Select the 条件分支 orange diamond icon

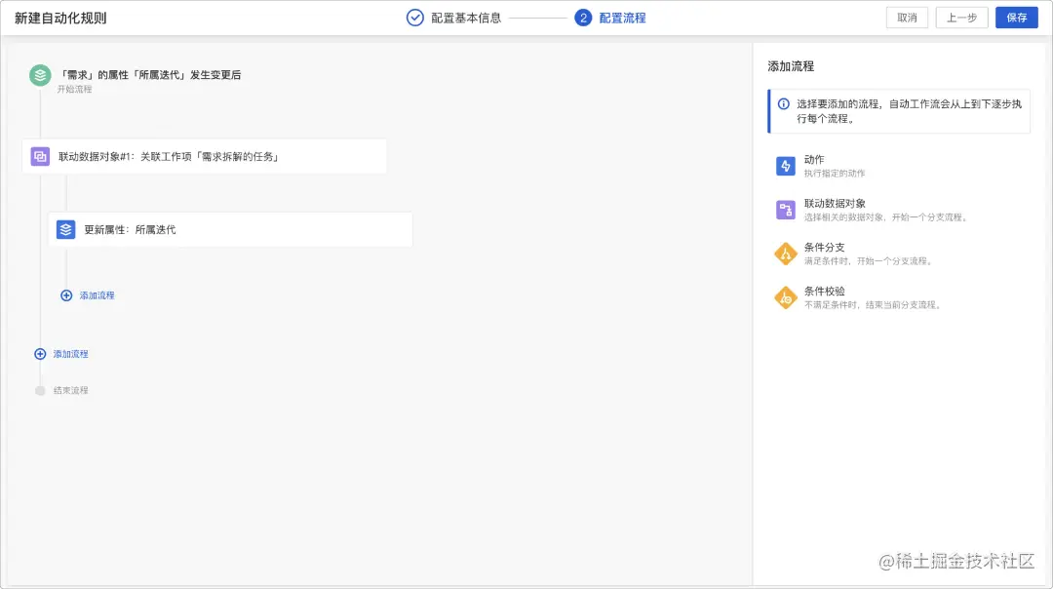point(786,254)
